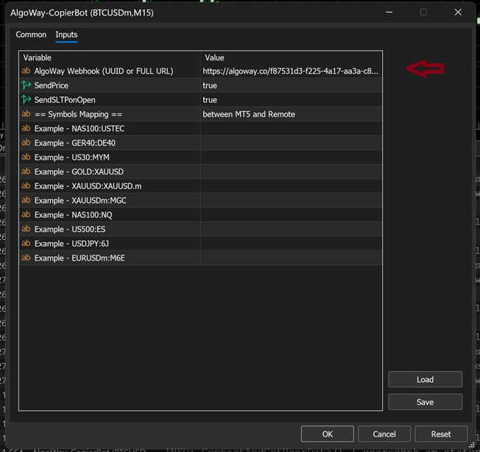
Task: Minimize the AlgoWay-CopierBot dialog
Action: pyautogui.click(x=389, y=13)
